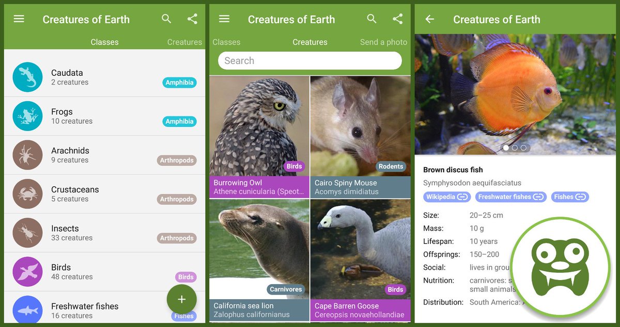Open the Send a photo tab
Screen dimensions: 620x327
[x=383, y=42]
